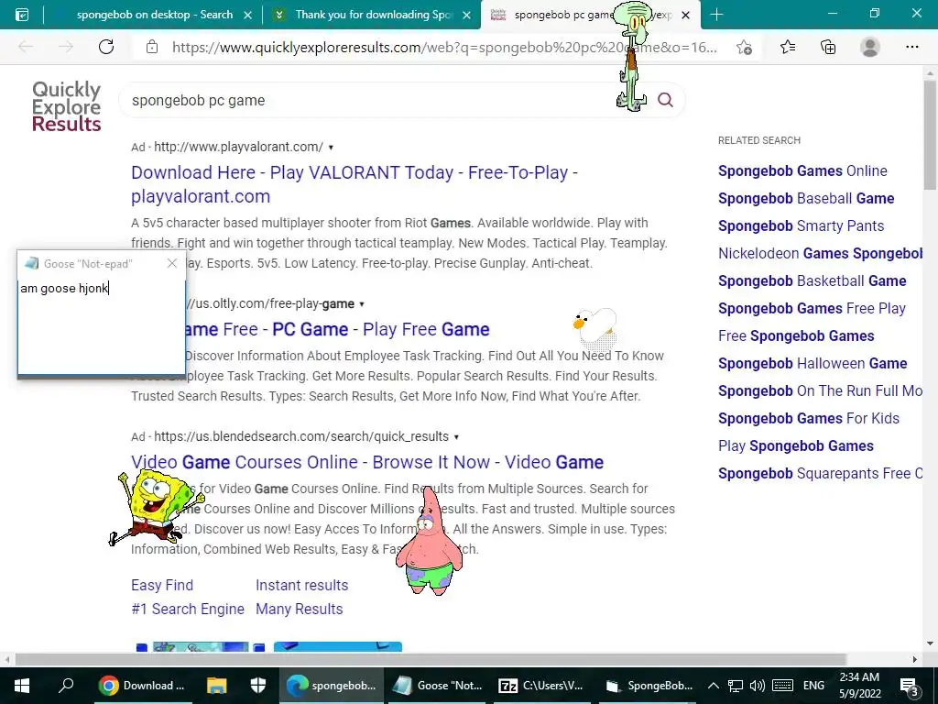Expand the playvalorant.com ad dropdown arrow

point(331,148)
